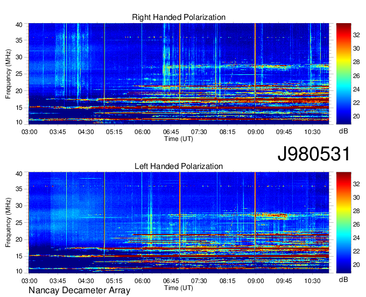The image size is (366, 297).
Task: Click the 24 dB tick on Right Handed color bar
Action: tap(356, 89)
